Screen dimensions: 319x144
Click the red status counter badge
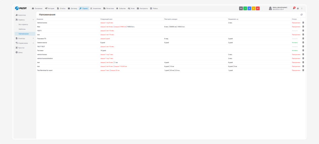pos(258,8)
